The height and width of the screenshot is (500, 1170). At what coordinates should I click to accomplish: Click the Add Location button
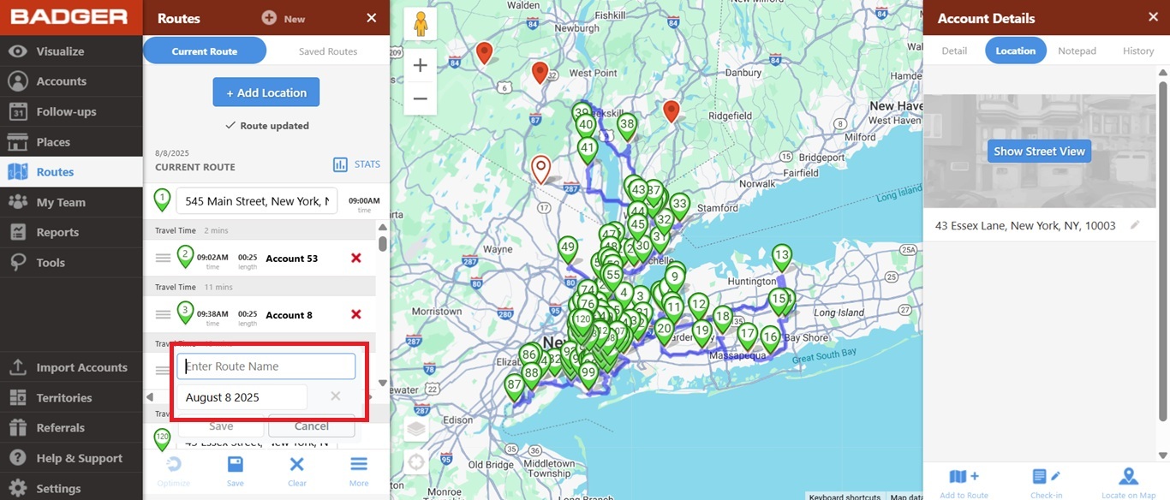(x=266, y=92)
